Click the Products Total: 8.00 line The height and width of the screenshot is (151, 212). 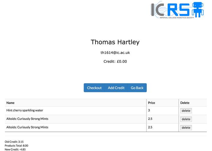(x=16, y=145)
